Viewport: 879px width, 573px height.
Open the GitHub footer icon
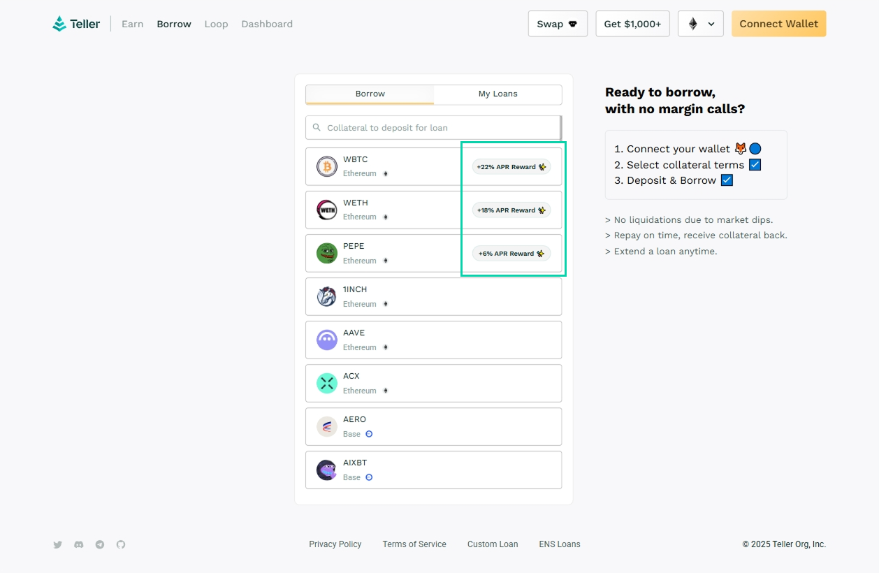(121, 544)
